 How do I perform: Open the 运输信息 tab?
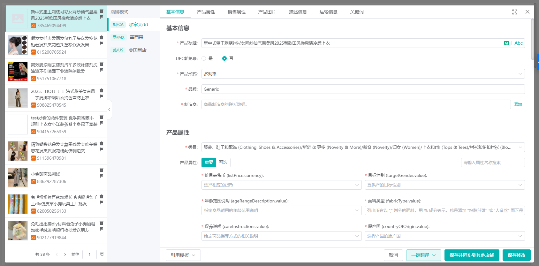click(328, 12)
